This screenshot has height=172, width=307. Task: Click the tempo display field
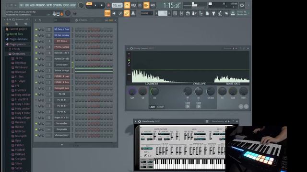[x=117, y=5]
